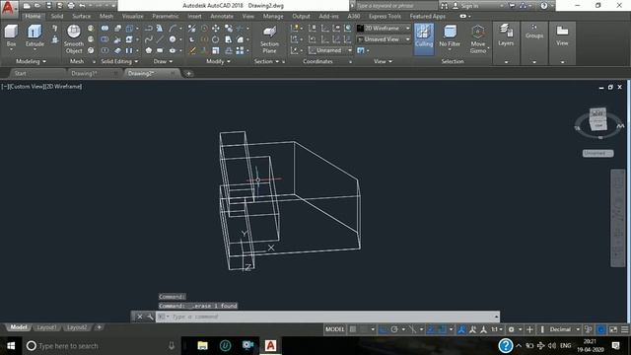Select the Polyline tool in Draw panel
The height and width of the screenshot is (355, 631).
[149, 29]
